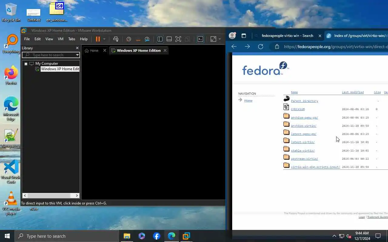
Task: Enter full screen mode in VMware
Action: click(178, 39)
